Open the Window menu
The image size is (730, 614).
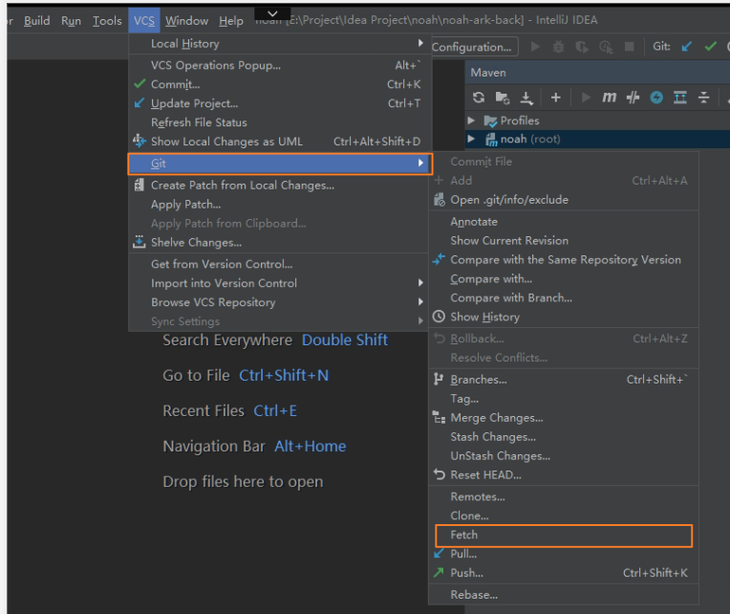(186, 20)
